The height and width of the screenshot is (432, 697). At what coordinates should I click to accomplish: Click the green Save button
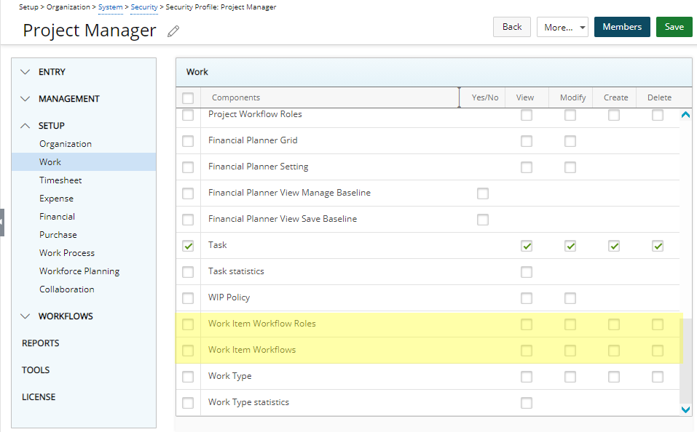(674, 27)
